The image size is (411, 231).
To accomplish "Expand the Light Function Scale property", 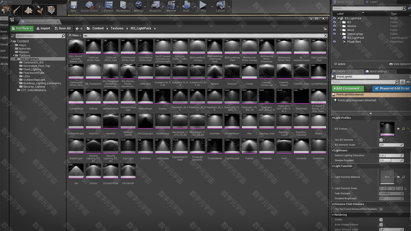I will coord(333,188).
